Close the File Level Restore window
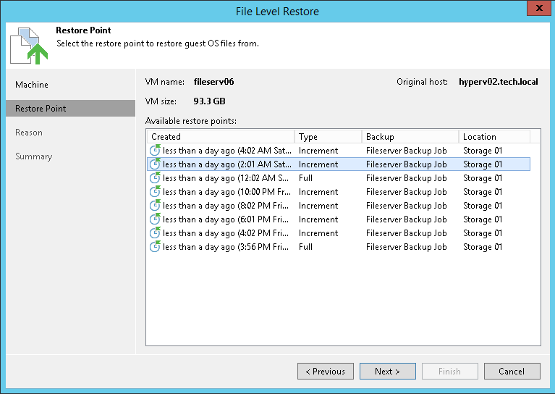The image size is (555, 394). [x=537, y=10]
